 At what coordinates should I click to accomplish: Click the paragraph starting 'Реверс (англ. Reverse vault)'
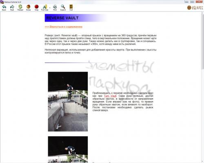point(100,40)
